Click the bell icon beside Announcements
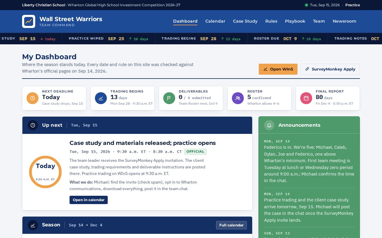 tap(269, 125)
